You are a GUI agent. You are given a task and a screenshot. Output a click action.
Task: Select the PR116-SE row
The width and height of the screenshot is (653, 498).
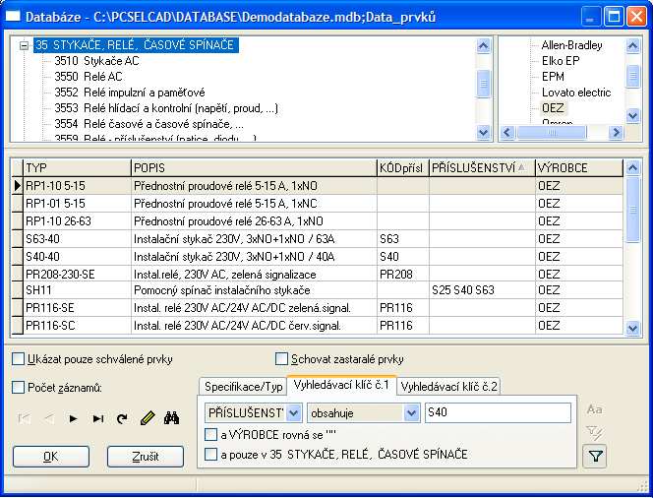(317, 307)
